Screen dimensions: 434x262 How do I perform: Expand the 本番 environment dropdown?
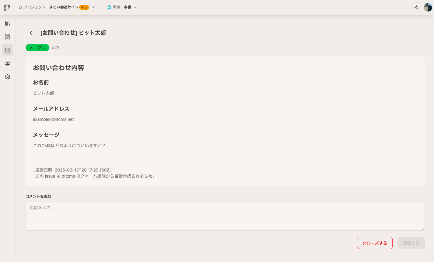(135, 7)
